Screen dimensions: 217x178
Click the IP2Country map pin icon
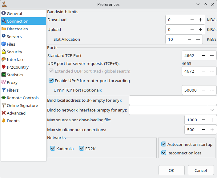pos(4,67)
